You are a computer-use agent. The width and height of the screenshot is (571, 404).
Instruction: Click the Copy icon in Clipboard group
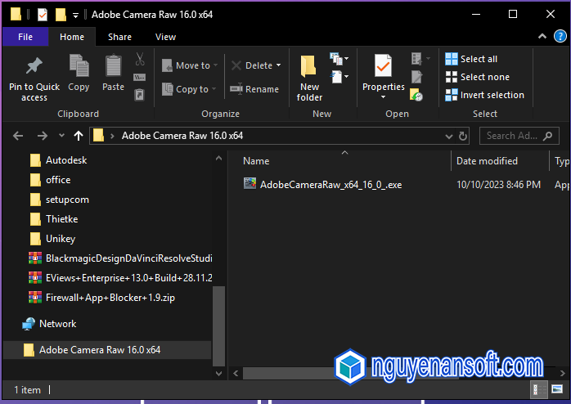pos(79,66)
